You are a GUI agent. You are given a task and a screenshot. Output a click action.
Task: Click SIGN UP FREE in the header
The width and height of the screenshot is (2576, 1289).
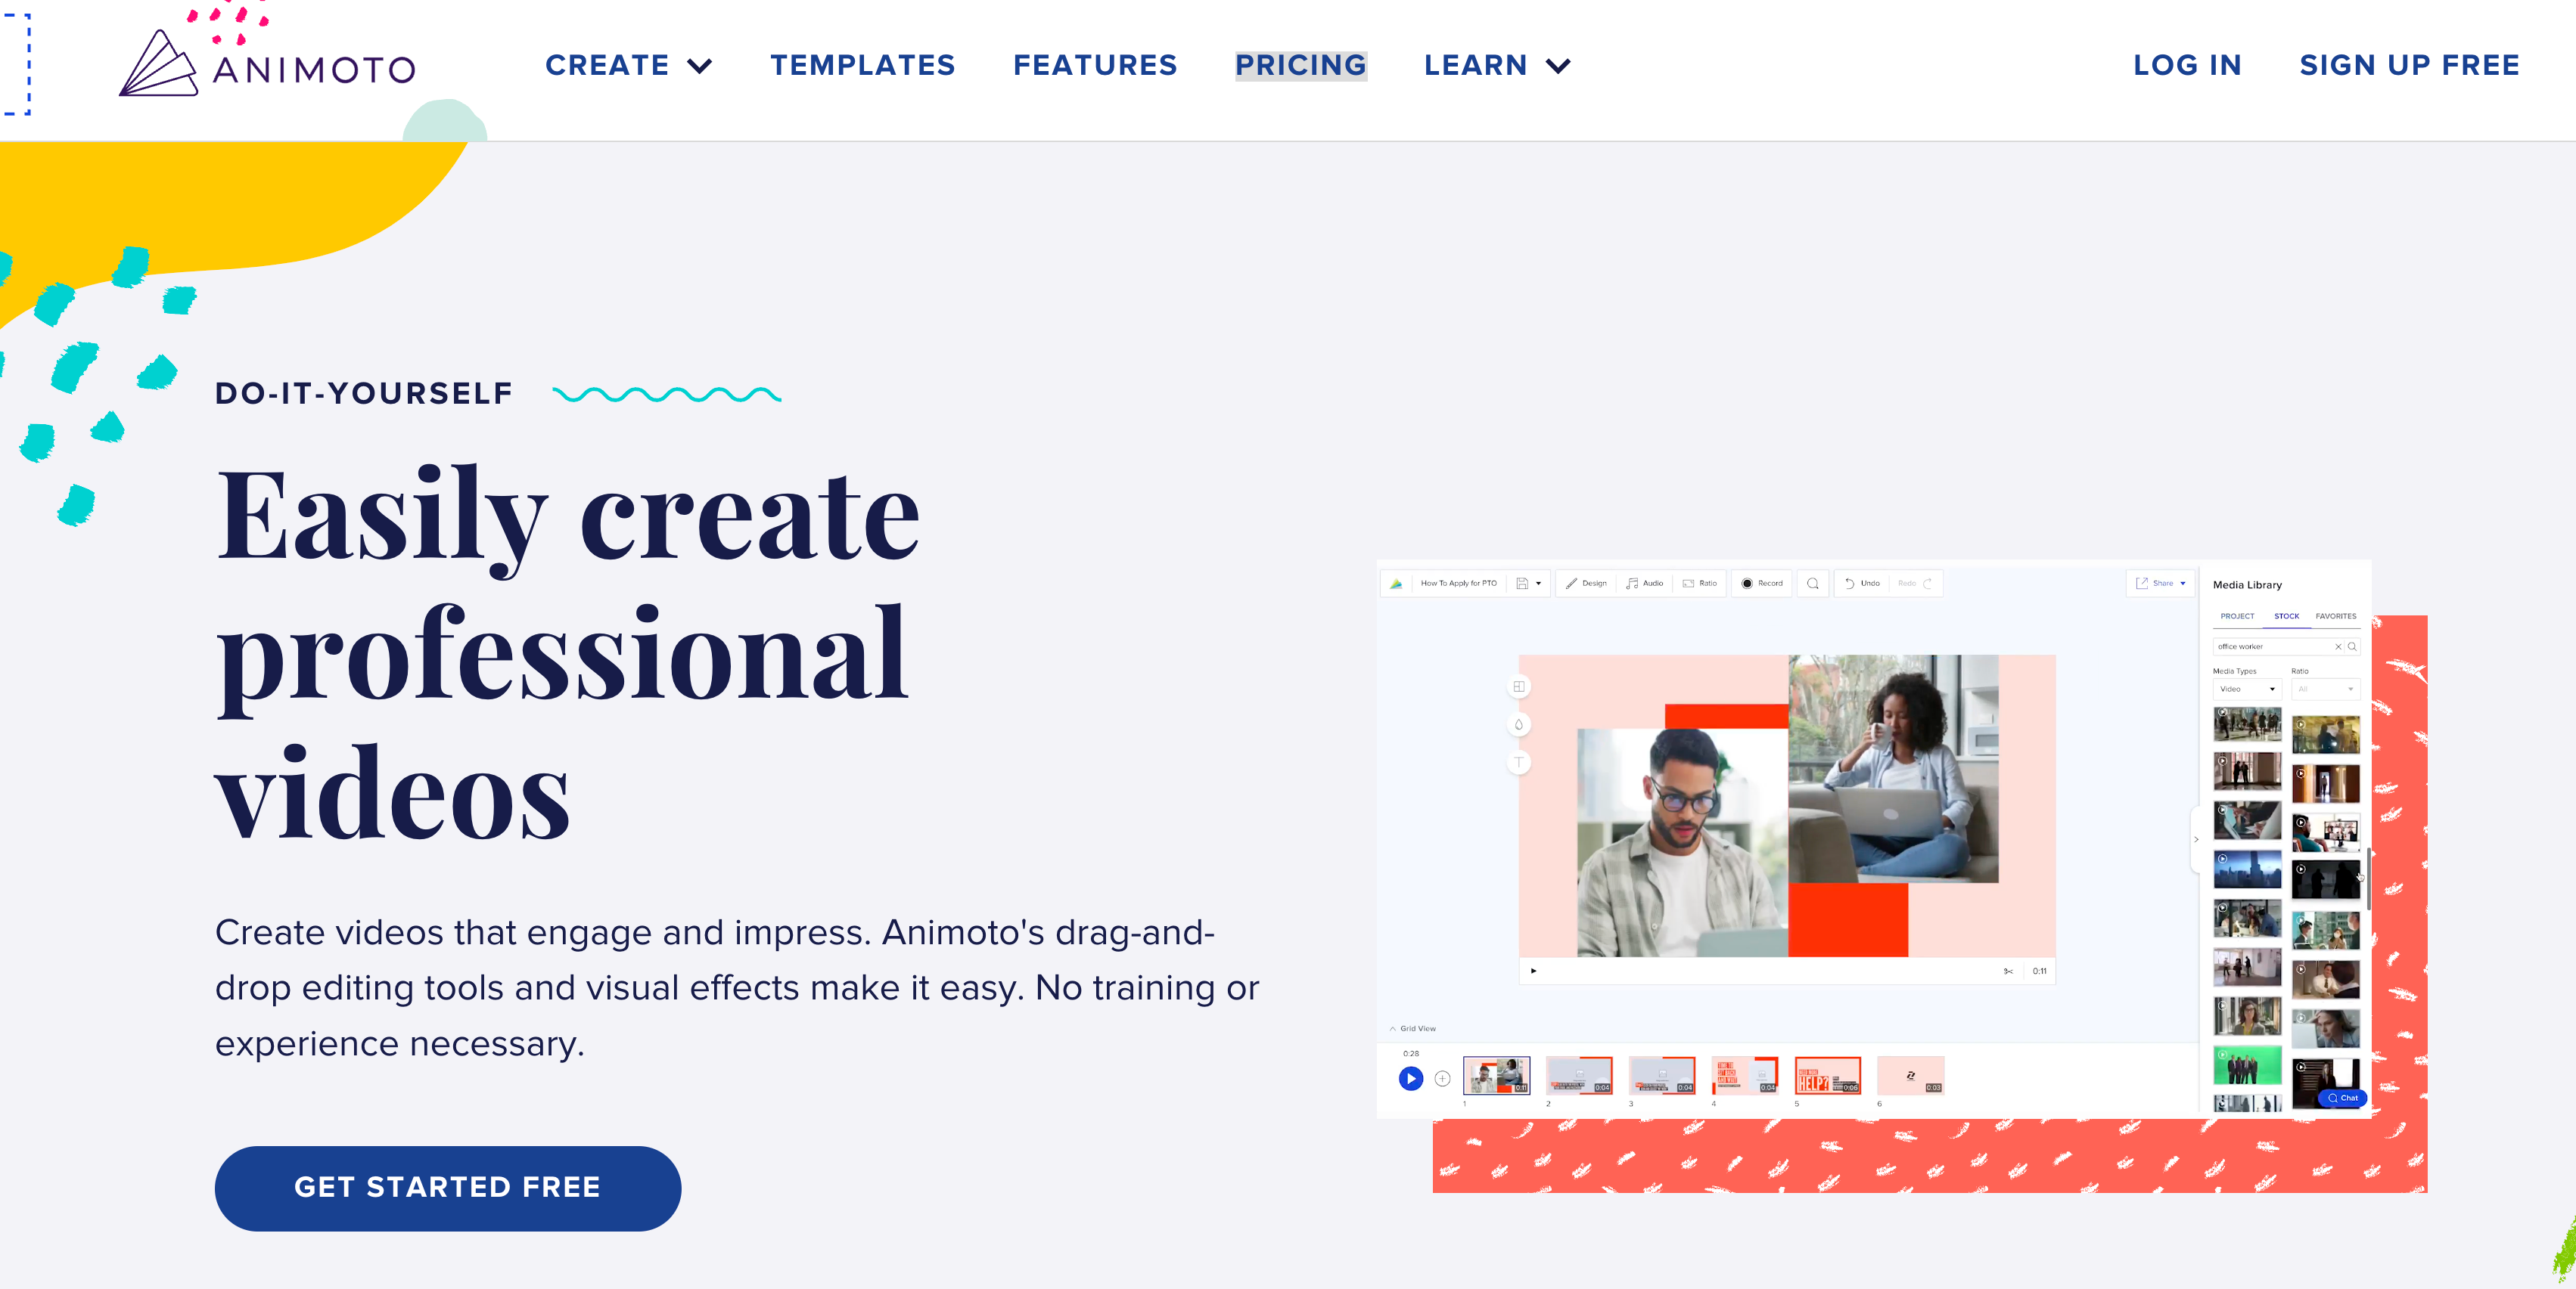[x=2409, y=65]
